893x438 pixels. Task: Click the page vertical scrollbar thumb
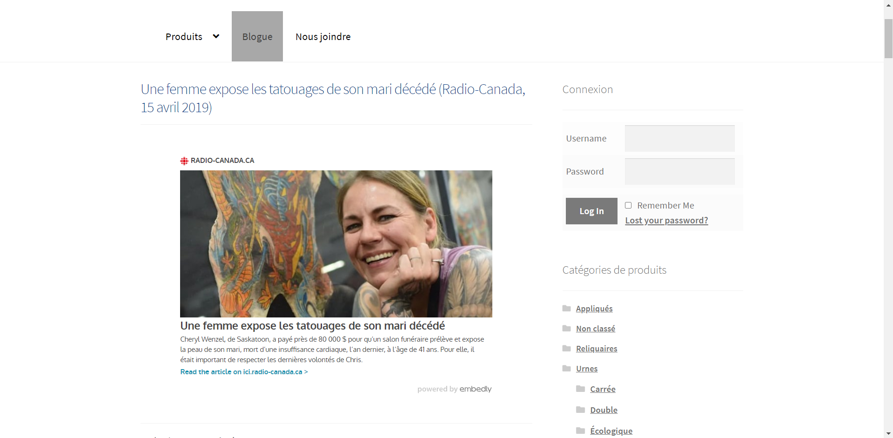888,39
